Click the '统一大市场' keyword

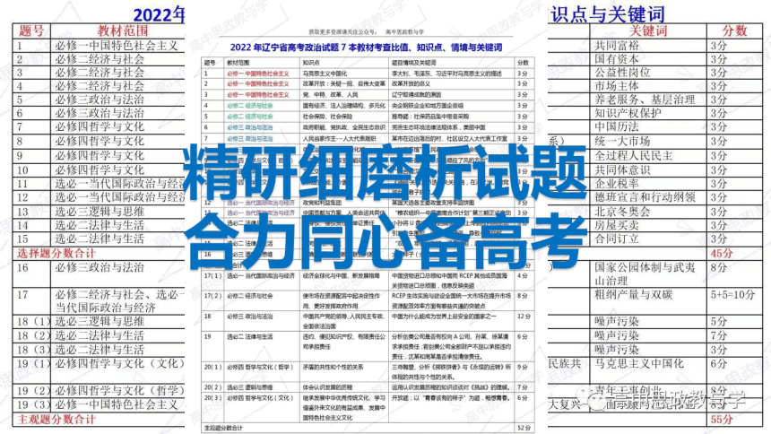point(622,142)
